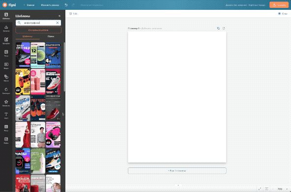291x192 pixels.
Task: Choose the orange PS4 gamepad template thumbnail
Action: click(23, 82)
